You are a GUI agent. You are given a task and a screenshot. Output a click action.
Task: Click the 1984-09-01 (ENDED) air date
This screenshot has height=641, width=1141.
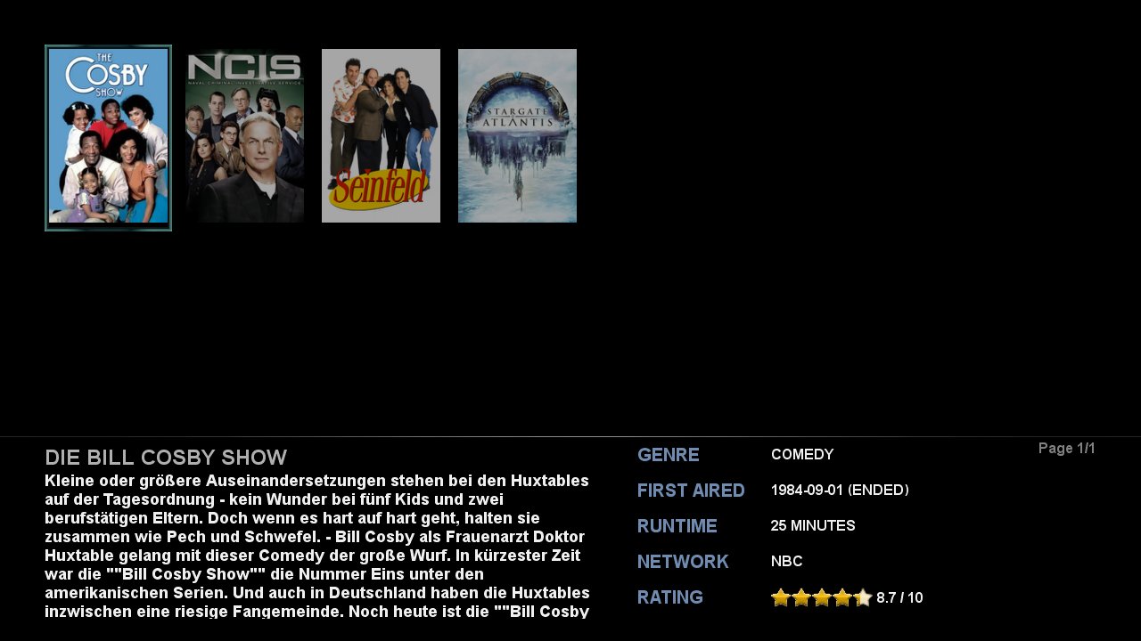(840, 491)
